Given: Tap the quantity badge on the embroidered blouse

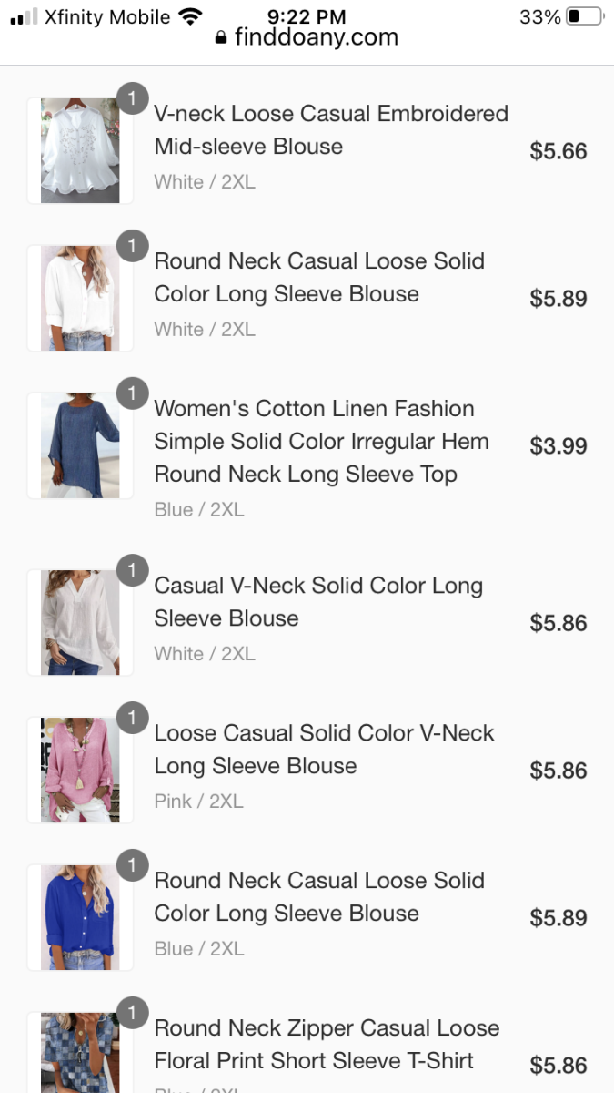Looking at the screenshot, I should click(133, 98).
